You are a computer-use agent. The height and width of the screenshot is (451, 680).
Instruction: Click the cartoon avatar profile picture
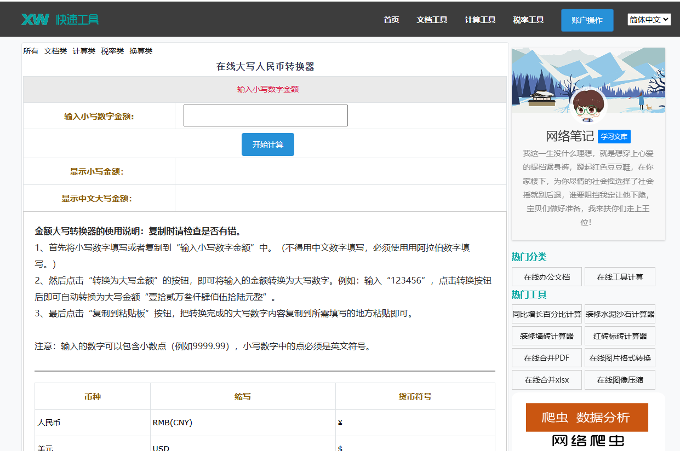[x=588, y=106]
